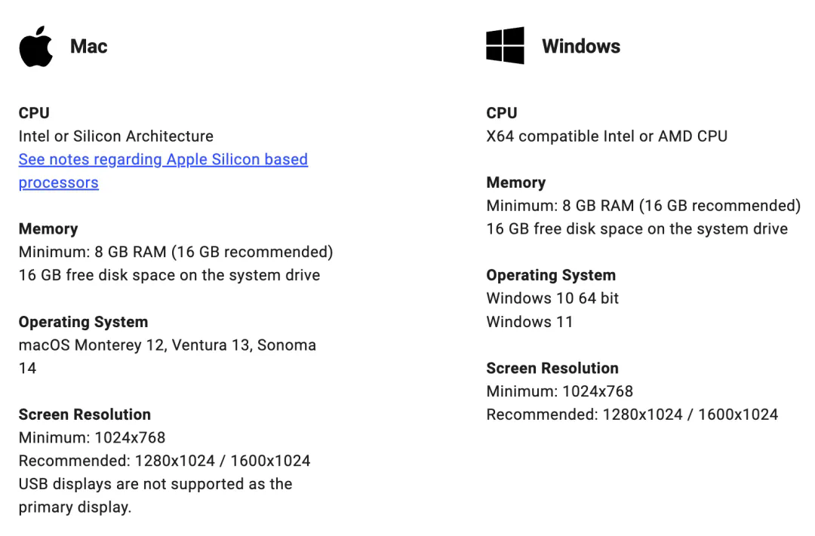Click the 'Intel or Silicon Architecture' text
This screenshot has height=536, width=815.
116,136
